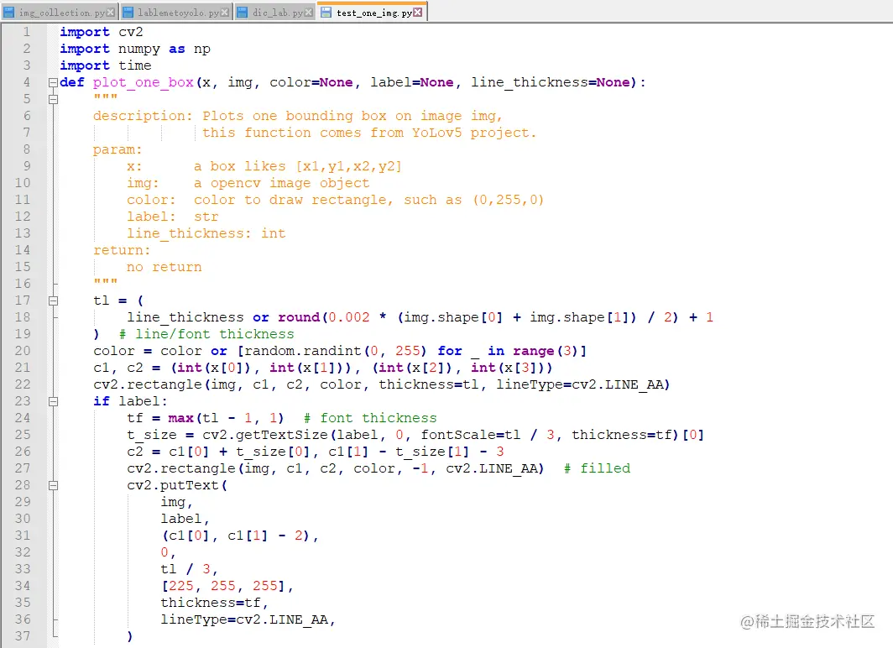Click 'fontScale=tl / 3' on line 25
The image size is (893, 648).
[x=488, y=435]
